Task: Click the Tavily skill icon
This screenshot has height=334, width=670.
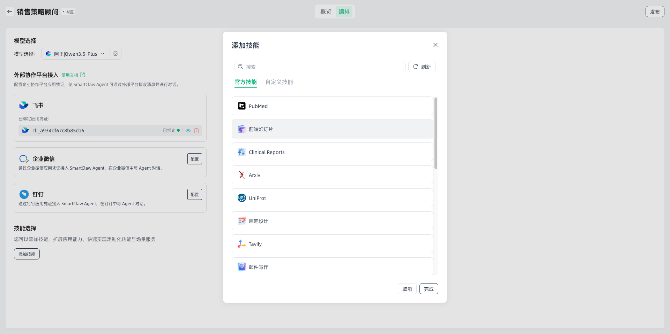Action: (x=241, y=244)
